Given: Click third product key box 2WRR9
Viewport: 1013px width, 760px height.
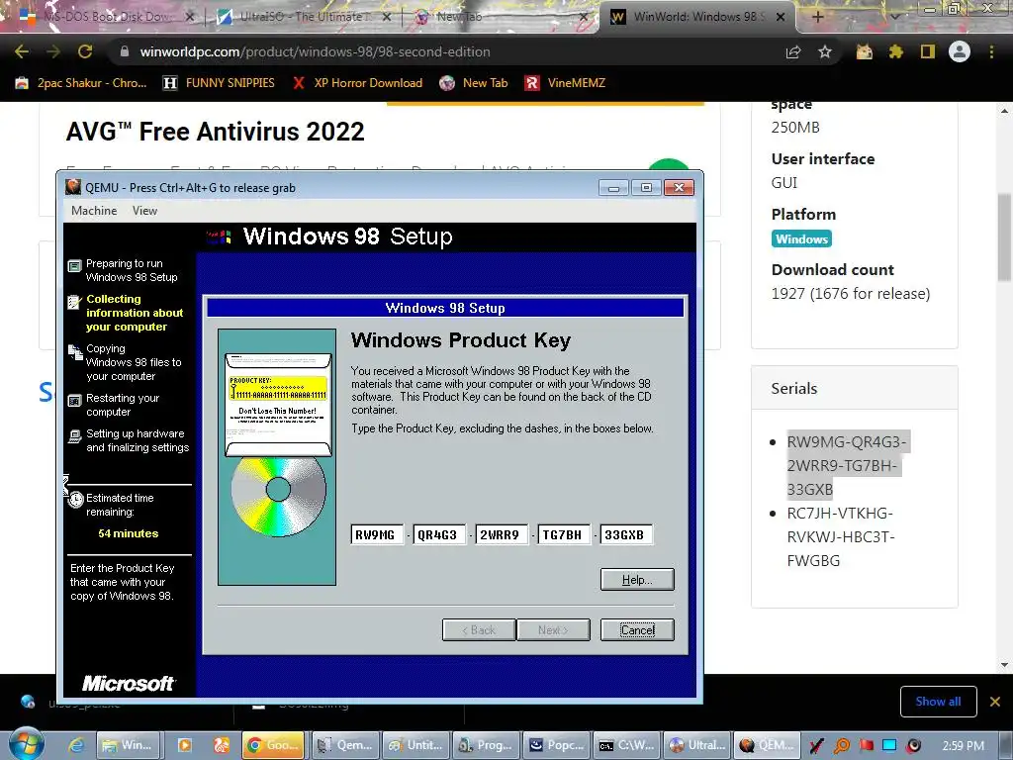Looking at the screenshot, I should pyautogui.click(x=501, y=534).
